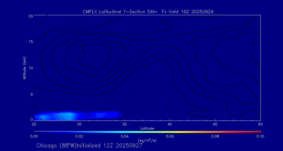The height and width of the screenshot is (151, 283).
Task: Click the colorbar value 0.10
Action: click(x=260, y=136)
